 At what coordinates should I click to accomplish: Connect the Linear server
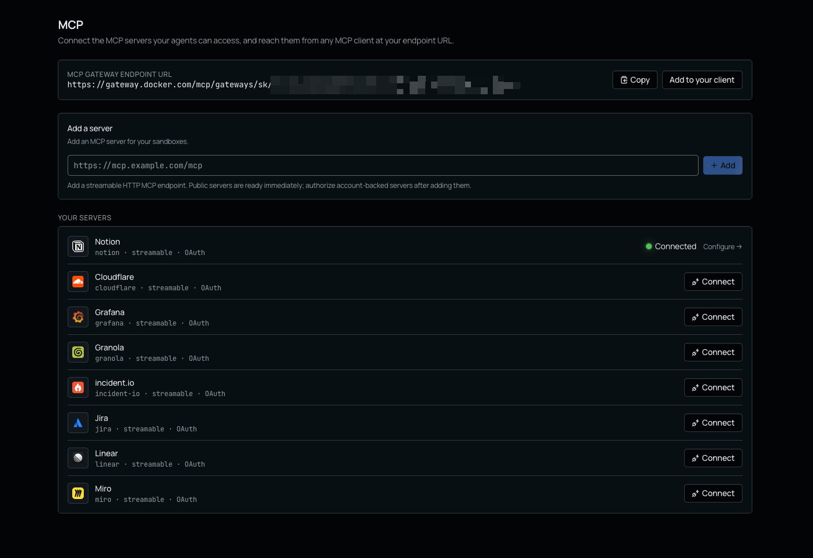pyautogui.click(x=713, y=458)
